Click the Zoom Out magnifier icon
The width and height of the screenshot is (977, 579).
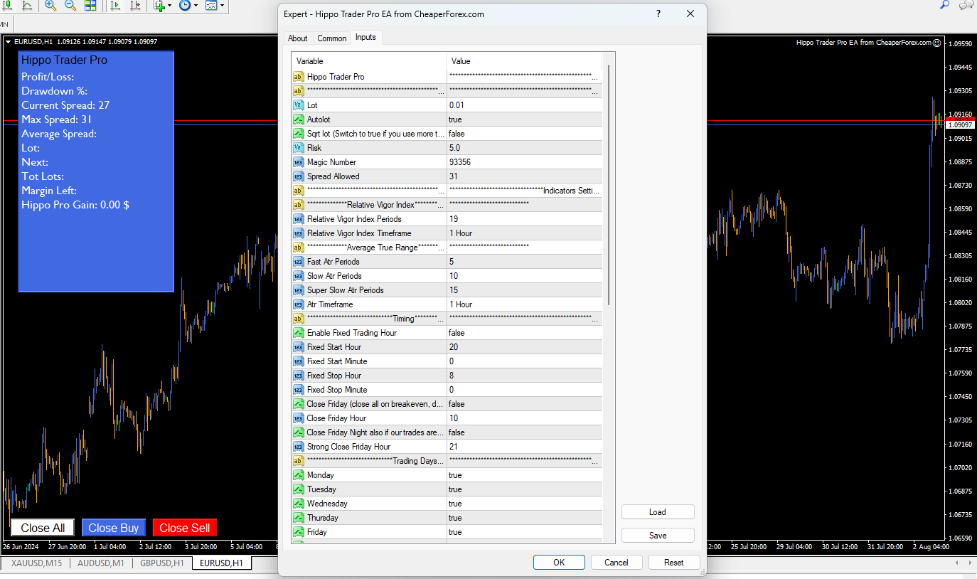point(70,6)
